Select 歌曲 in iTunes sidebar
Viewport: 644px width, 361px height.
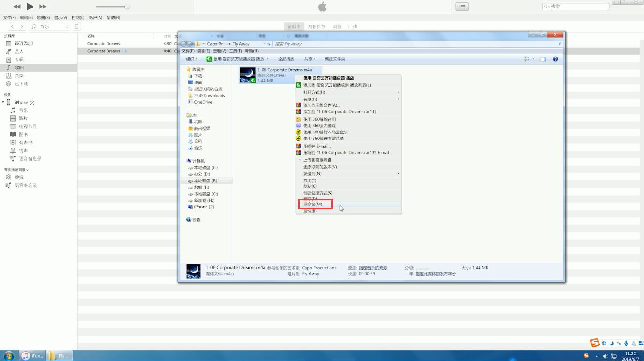19,67
